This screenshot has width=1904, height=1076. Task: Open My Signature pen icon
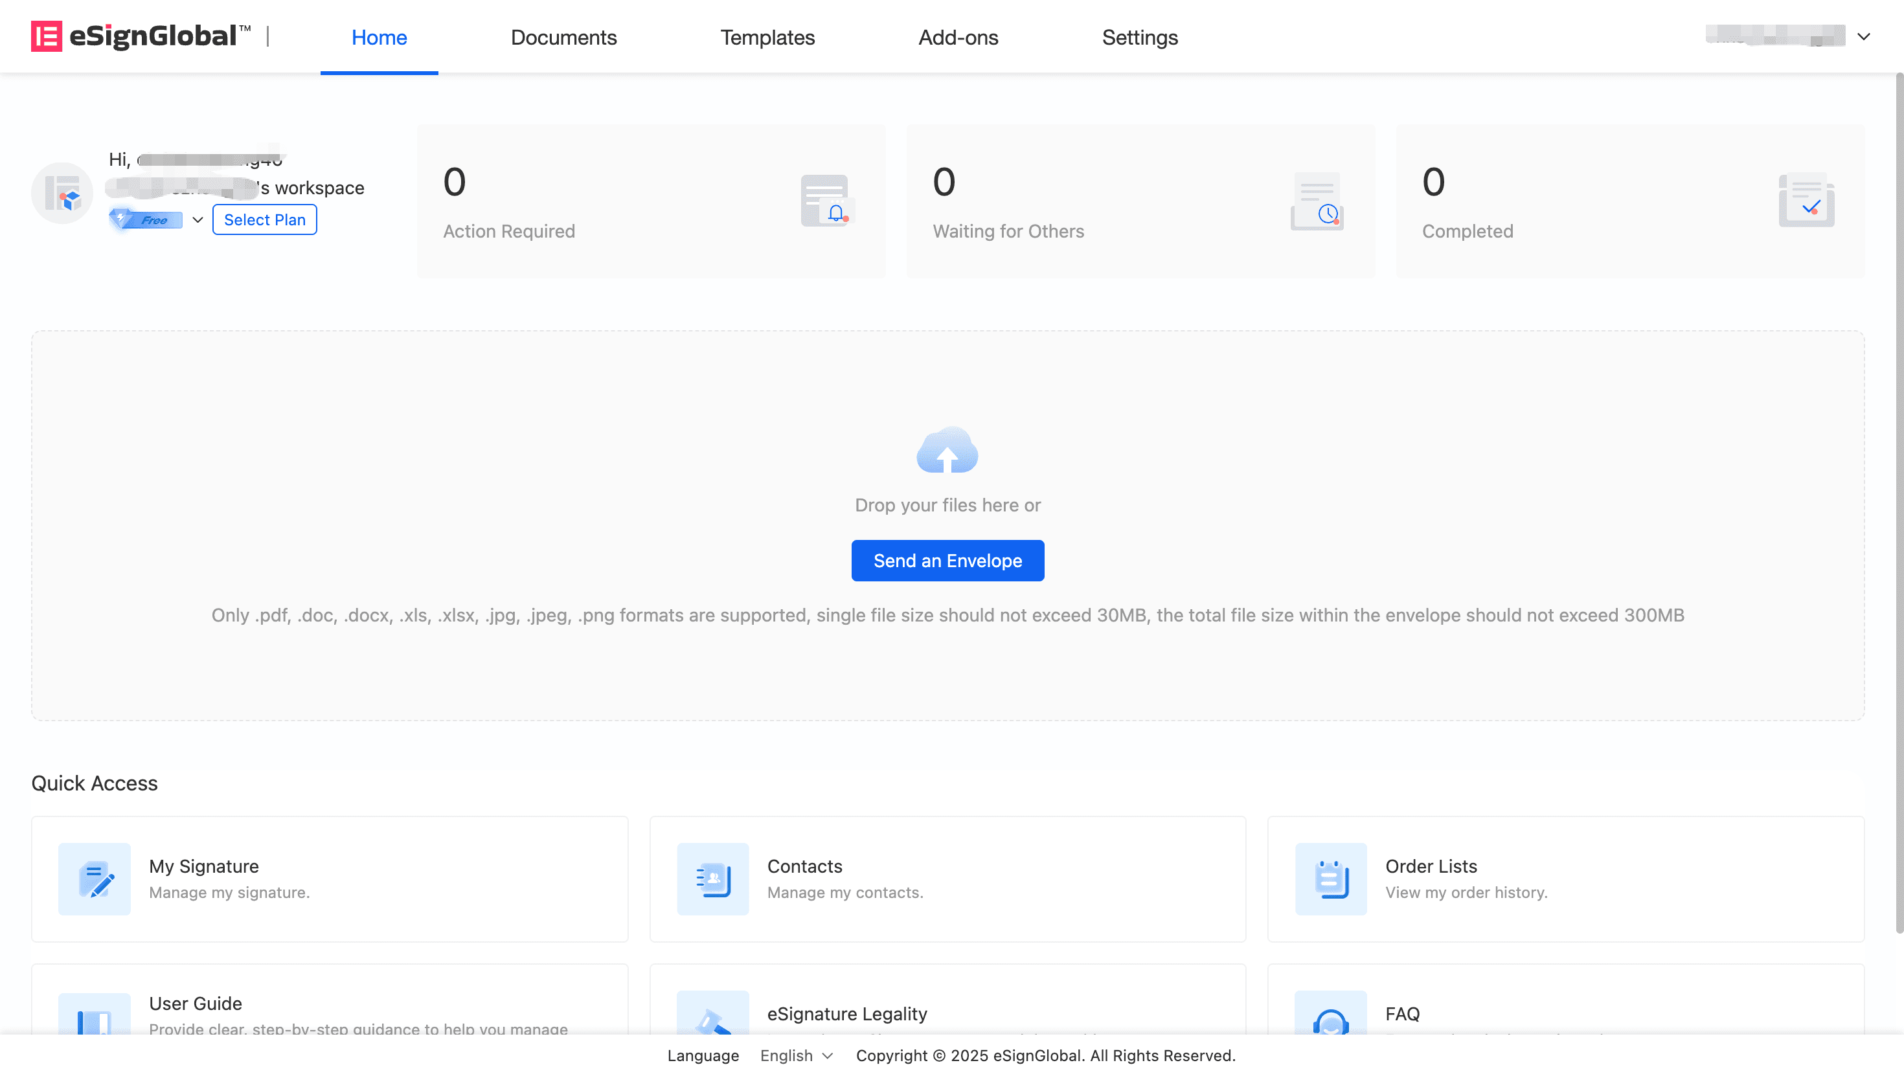coord(95,879)
